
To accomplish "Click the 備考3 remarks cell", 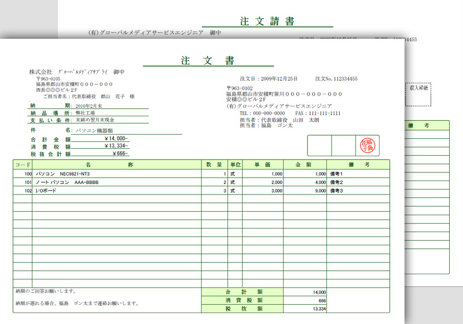I will click(337, 190).
